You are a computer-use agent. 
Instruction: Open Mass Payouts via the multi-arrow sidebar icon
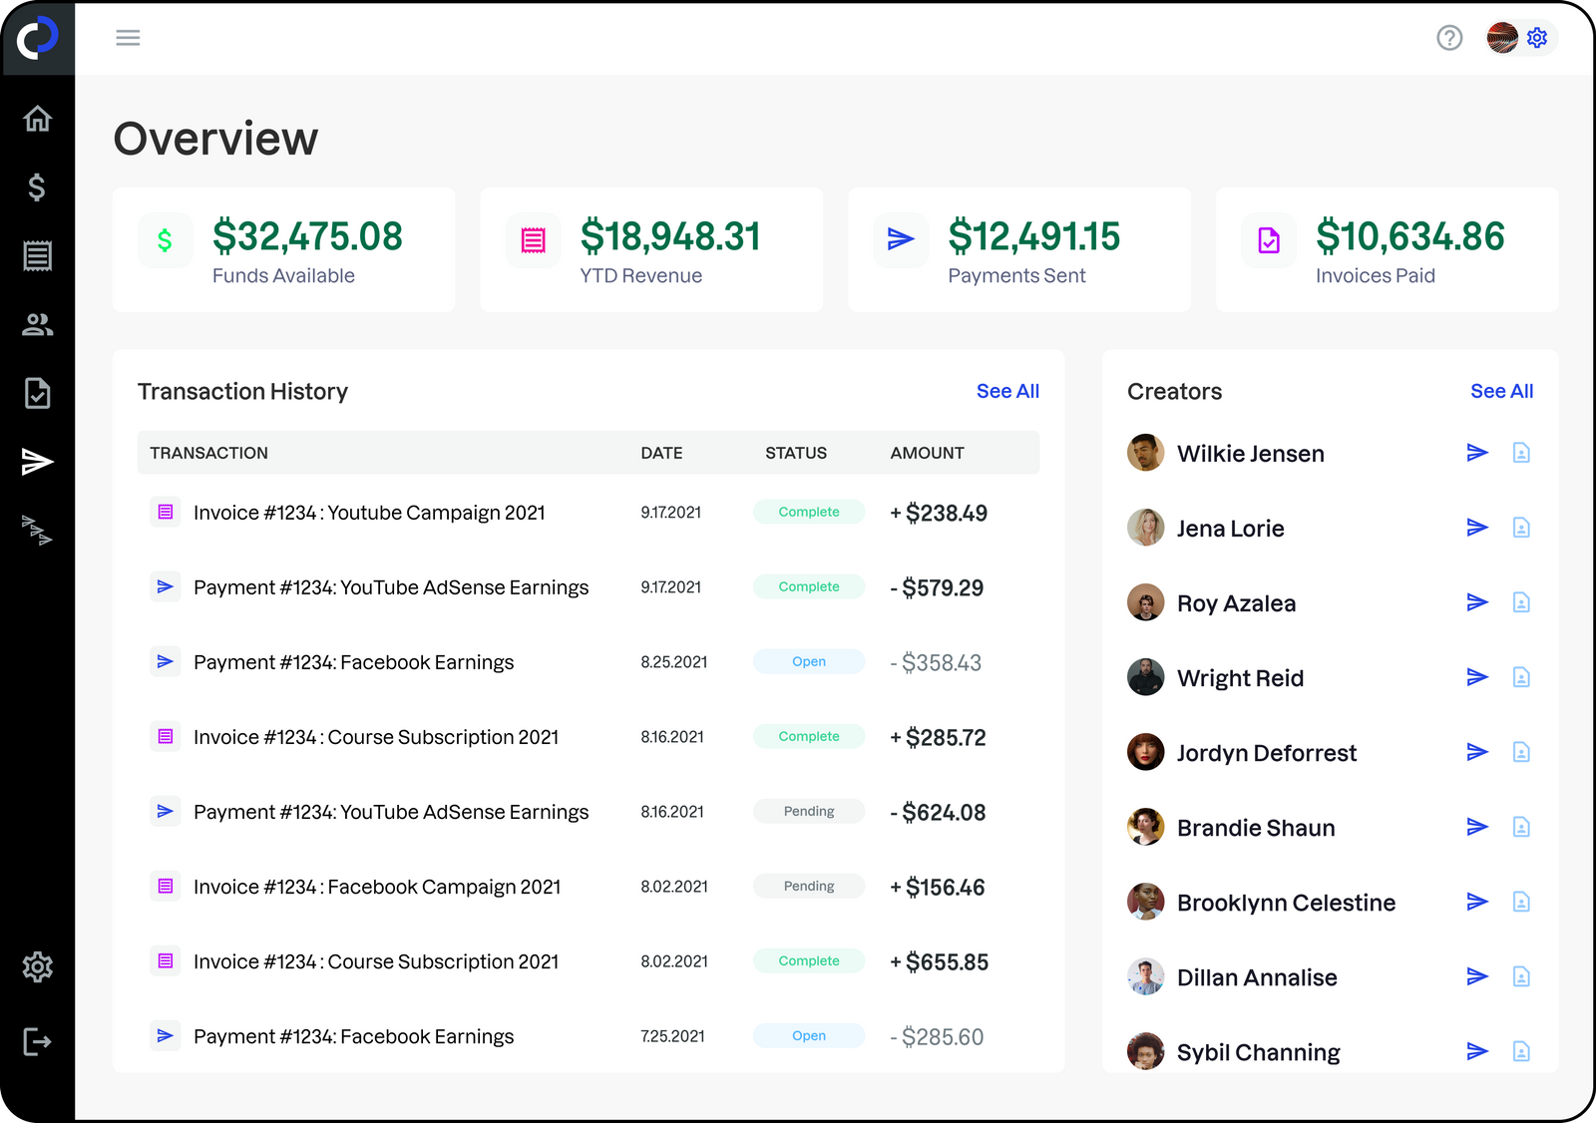38,532
